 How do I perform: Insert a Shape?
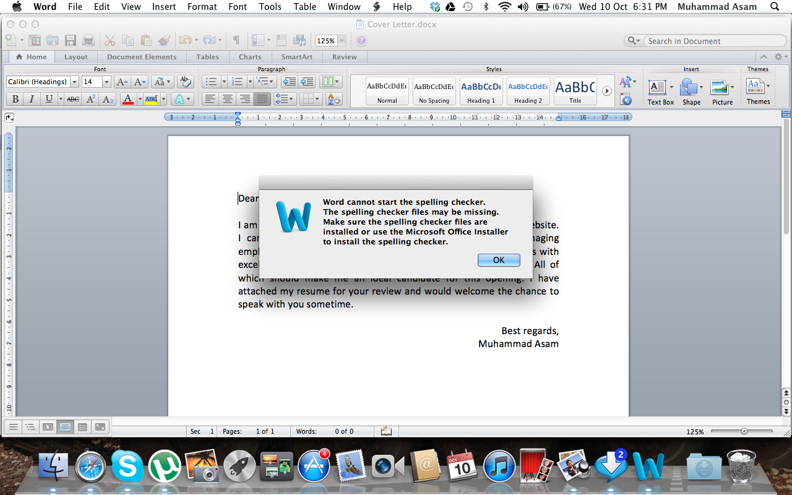point(691,92)
